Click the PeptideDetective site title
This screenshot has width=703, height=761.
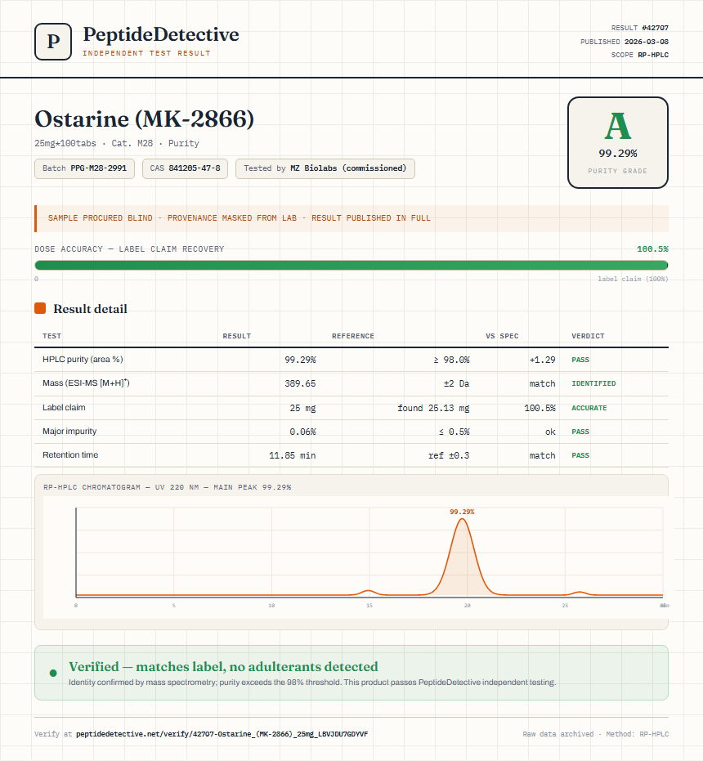coord(161,34)
